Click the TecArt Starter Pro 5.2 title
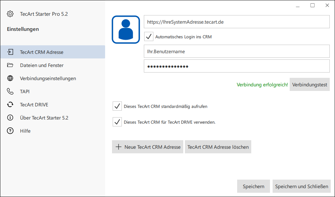The width and height of the screenshot is (335, 197). pyautogui.click(x=44, y=14)
